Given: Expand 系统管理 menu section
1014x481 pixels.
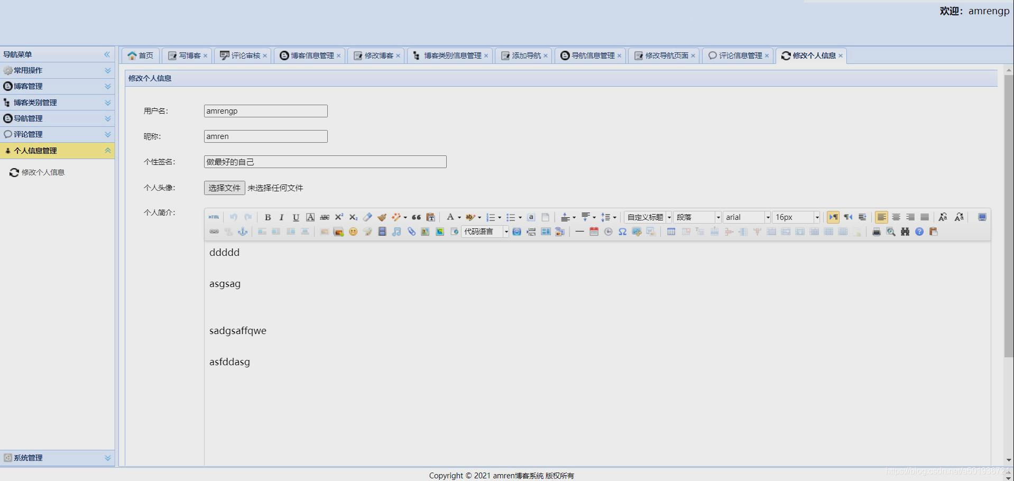Looking at the screenshot, I should coord(57,458).
